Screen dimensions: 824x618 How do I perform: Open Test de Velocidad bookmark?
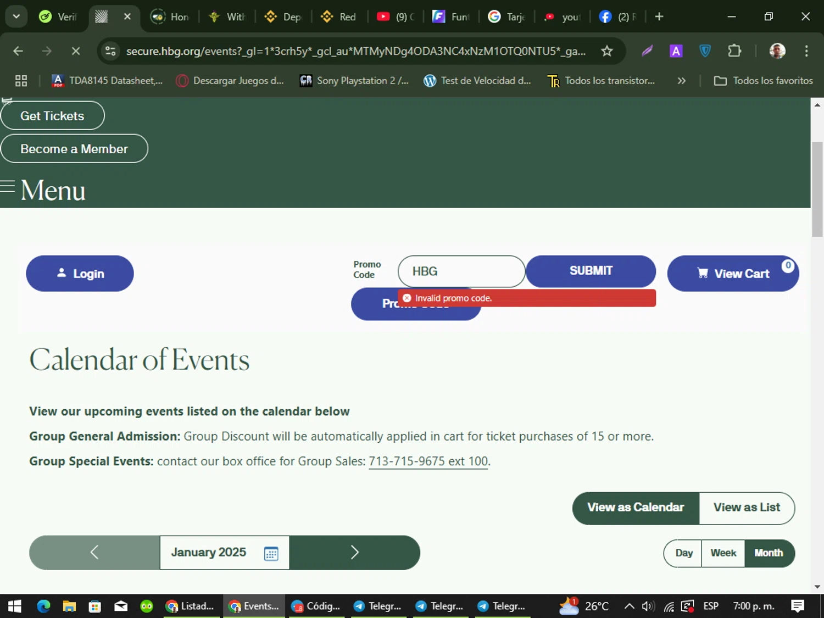tap(477, 81)
